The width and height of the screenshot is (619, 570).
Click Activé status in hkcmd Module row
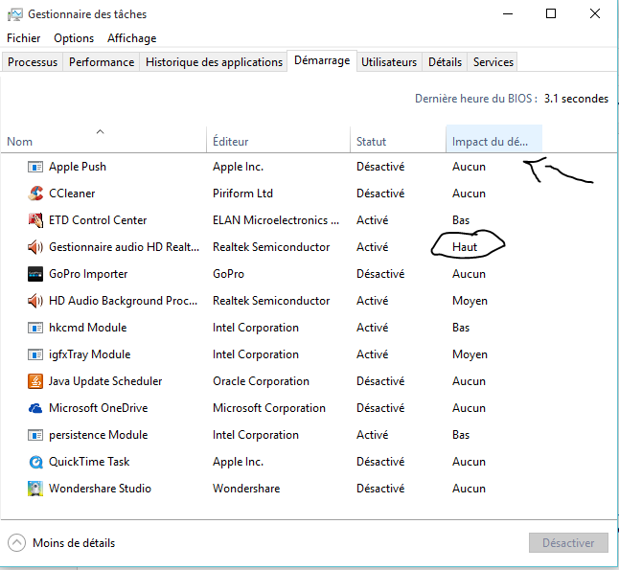[x=373, y=328]
